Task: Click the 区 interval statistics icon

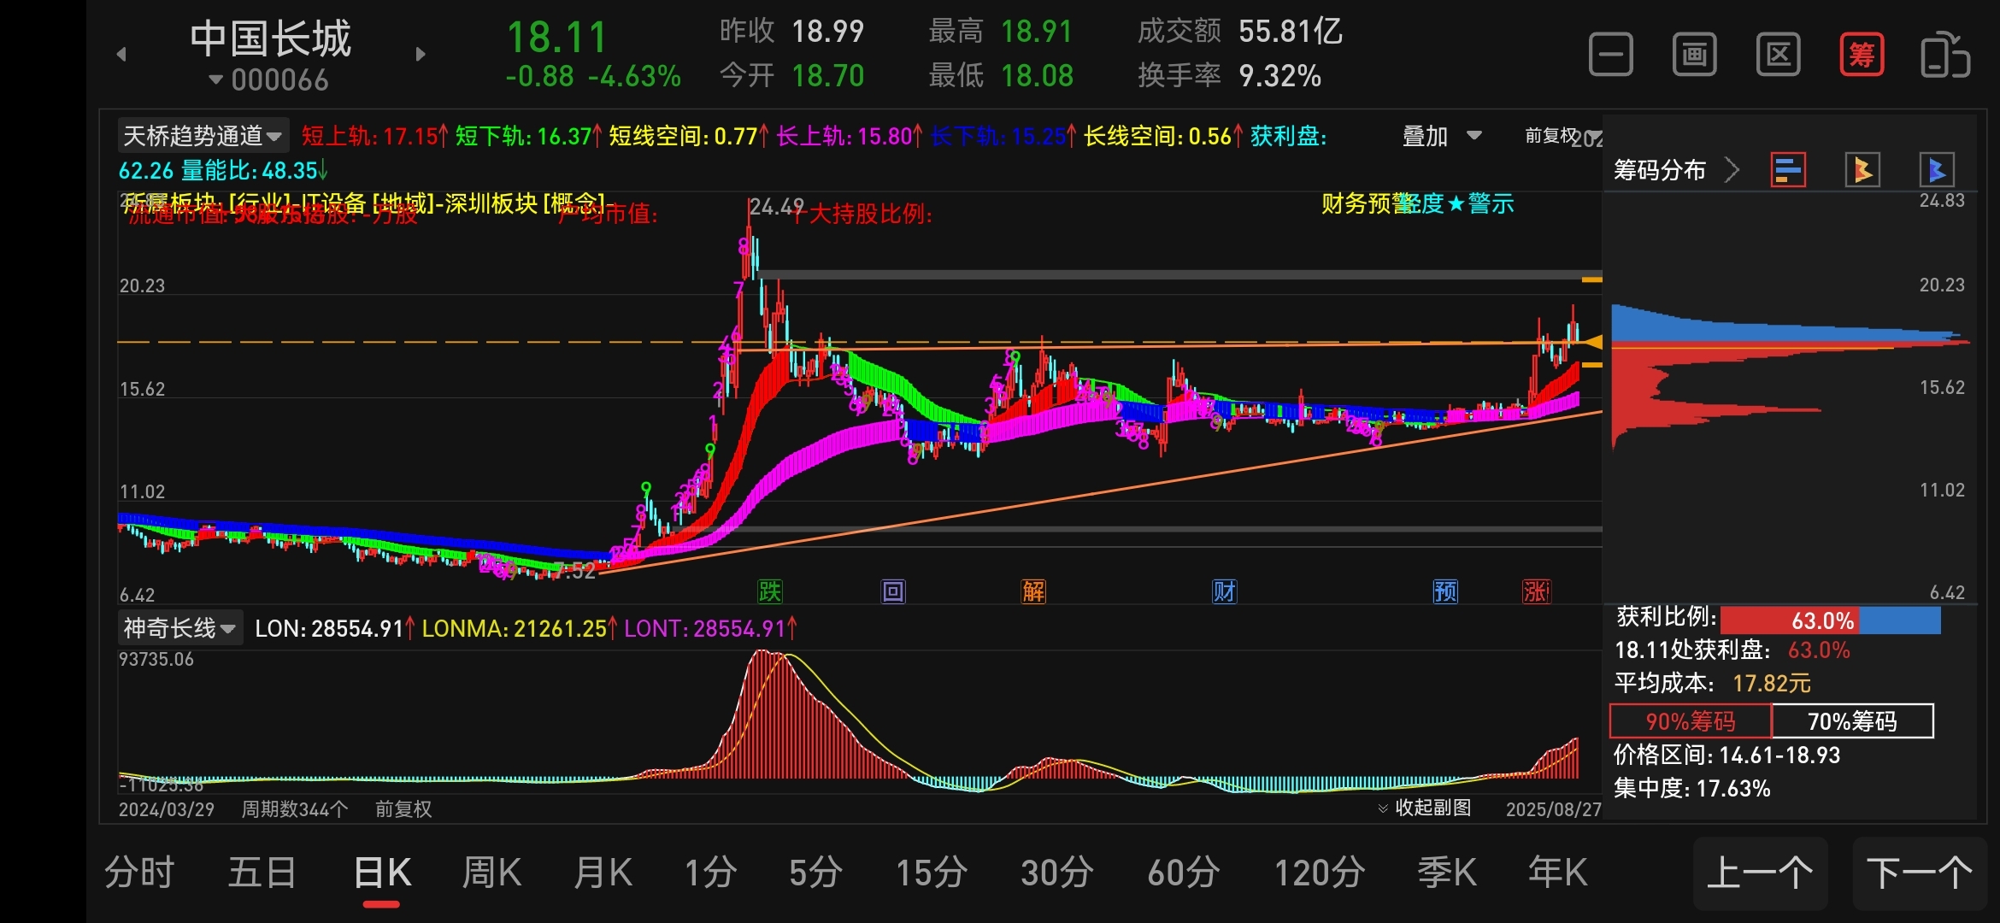Action: 1778,55
